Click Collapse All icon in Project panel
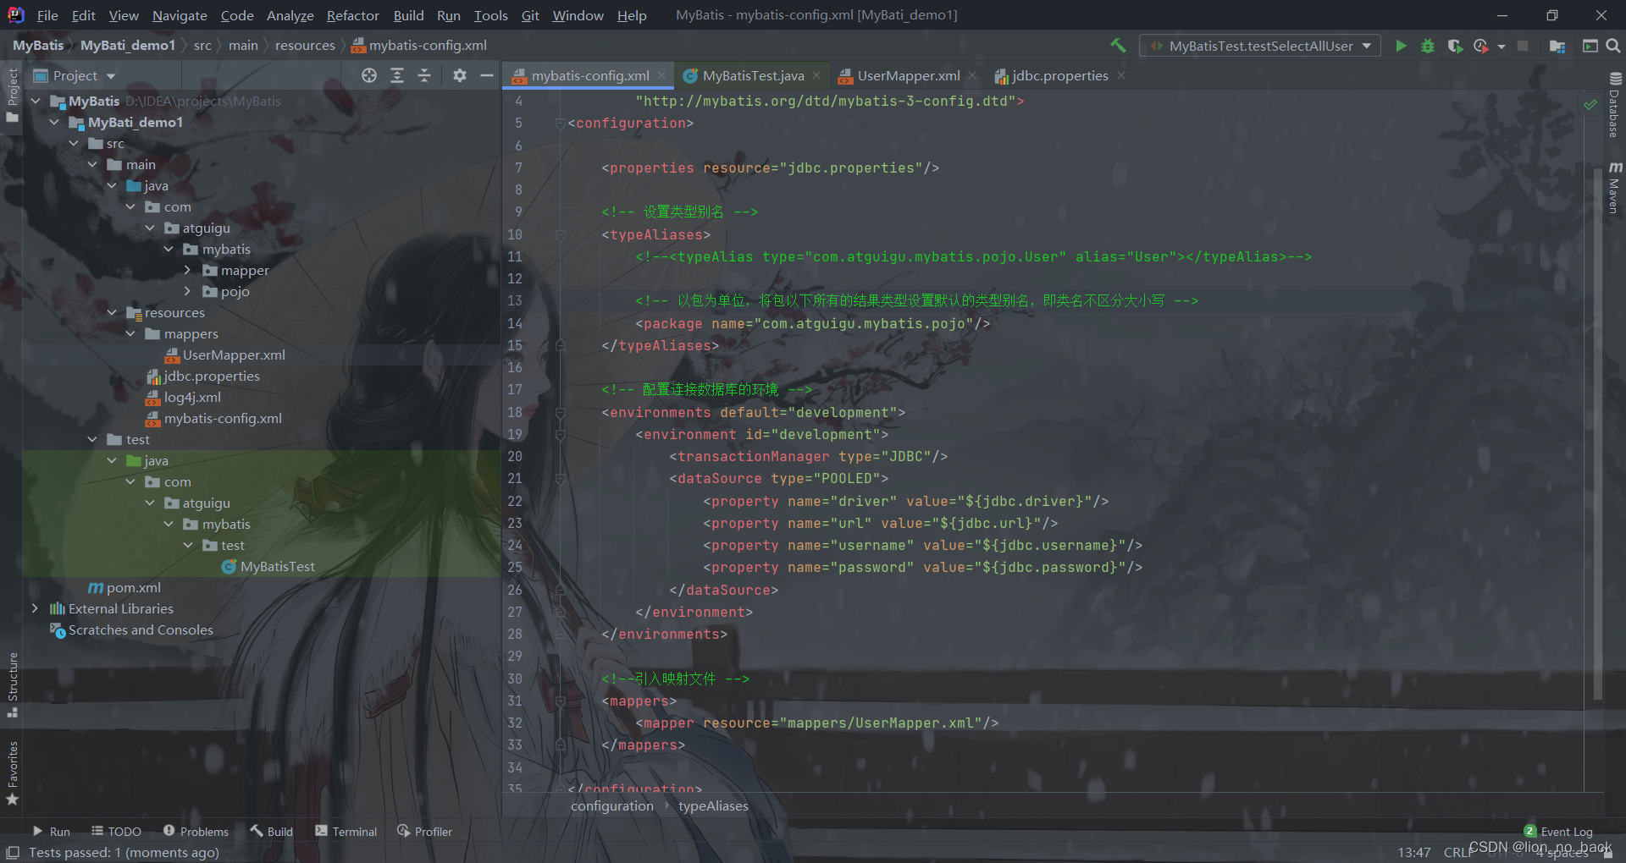 pos(424,75)
